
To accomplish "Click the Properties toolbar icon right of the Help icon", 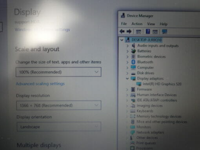I will [x=155, y=32].
